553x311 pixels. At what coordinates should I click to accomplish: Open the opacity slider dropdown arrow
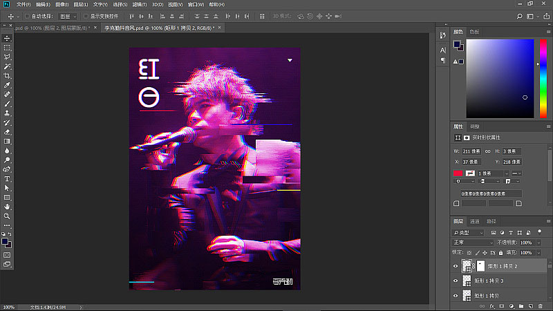click(538, 243)
